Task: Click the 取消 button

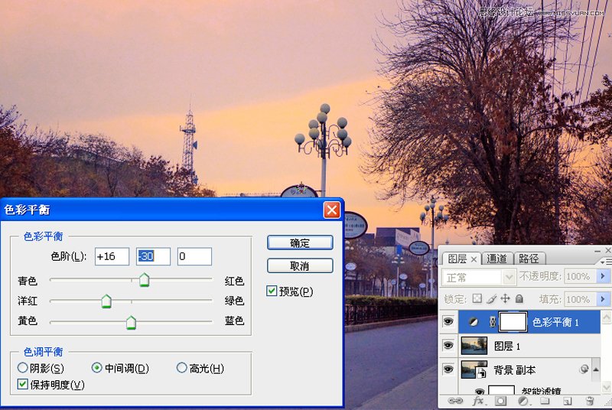Action: 300,266
